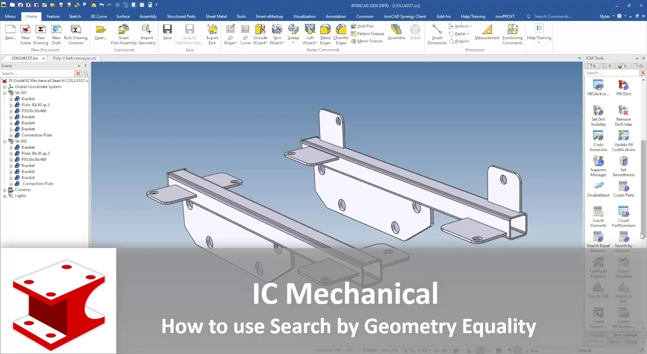Switch to the Sketch ribbon tab
Viewport: 647px width, 354px height.
75,16
